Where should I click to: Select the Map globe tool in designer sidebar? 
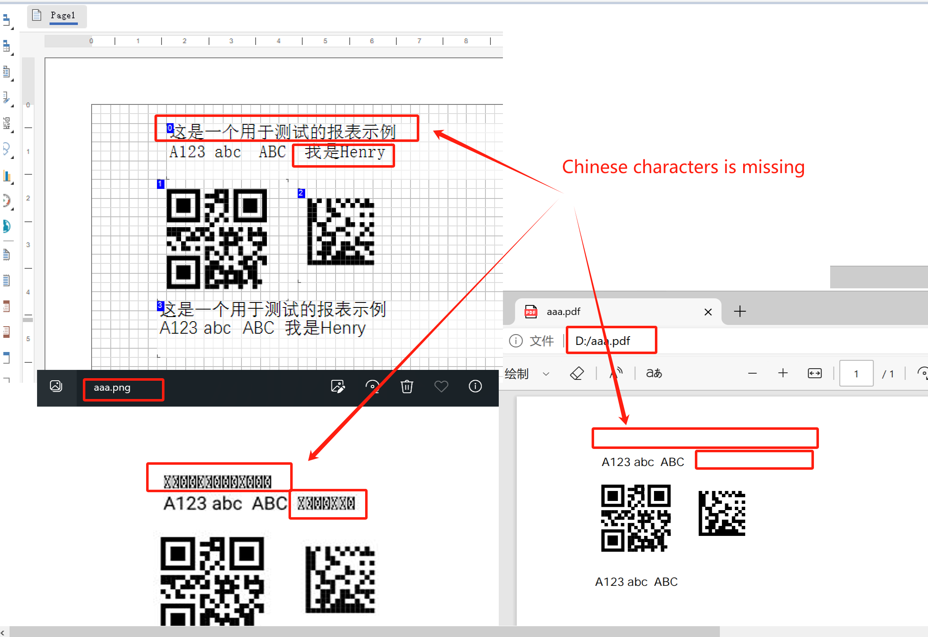coord(6,226)
